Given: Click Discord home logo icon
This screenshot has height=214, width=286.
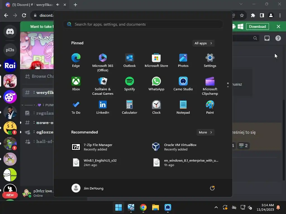Looking at the screenshot, I should (10, 31).
